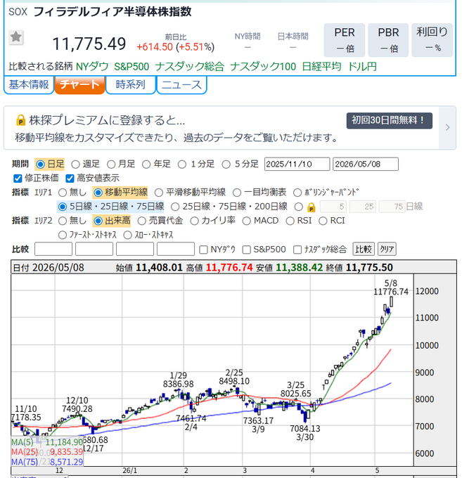Click the PBR value box

coord(388,40)
